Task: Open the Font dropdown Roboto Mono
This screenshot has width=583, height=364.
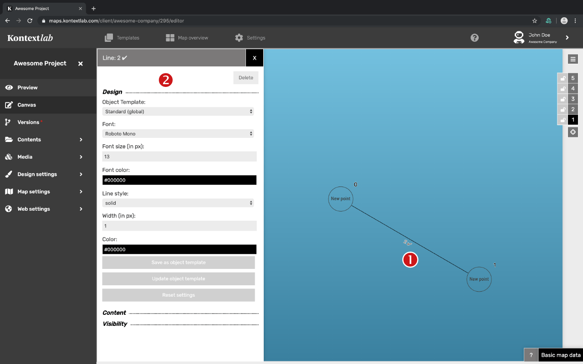Action: point(178,134)
